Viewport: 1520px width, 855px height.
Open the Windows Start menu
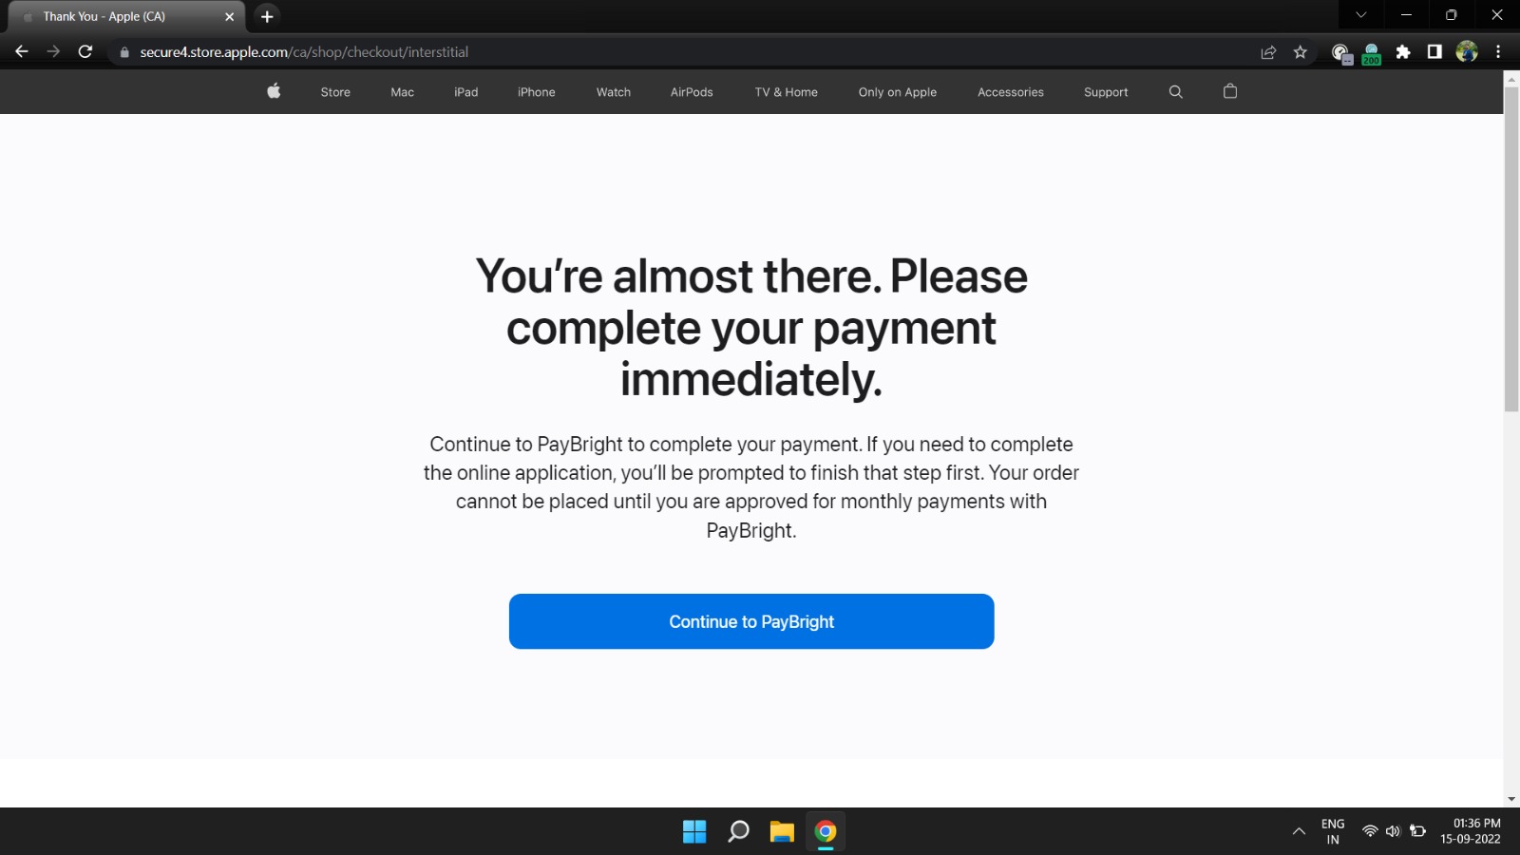coord(694,831)
